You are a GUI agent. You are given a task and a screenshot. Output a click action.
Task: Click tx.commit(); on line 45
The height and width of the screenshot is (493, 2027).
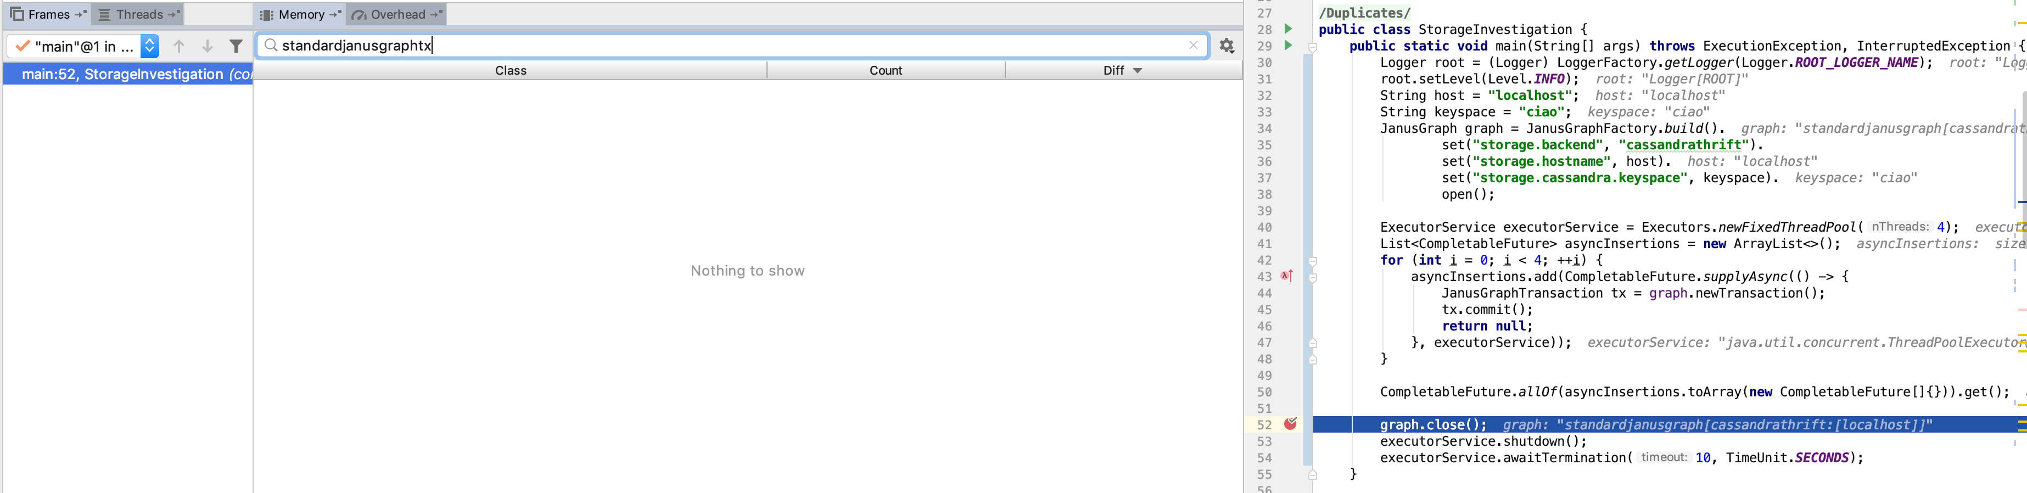[1488, 310]
